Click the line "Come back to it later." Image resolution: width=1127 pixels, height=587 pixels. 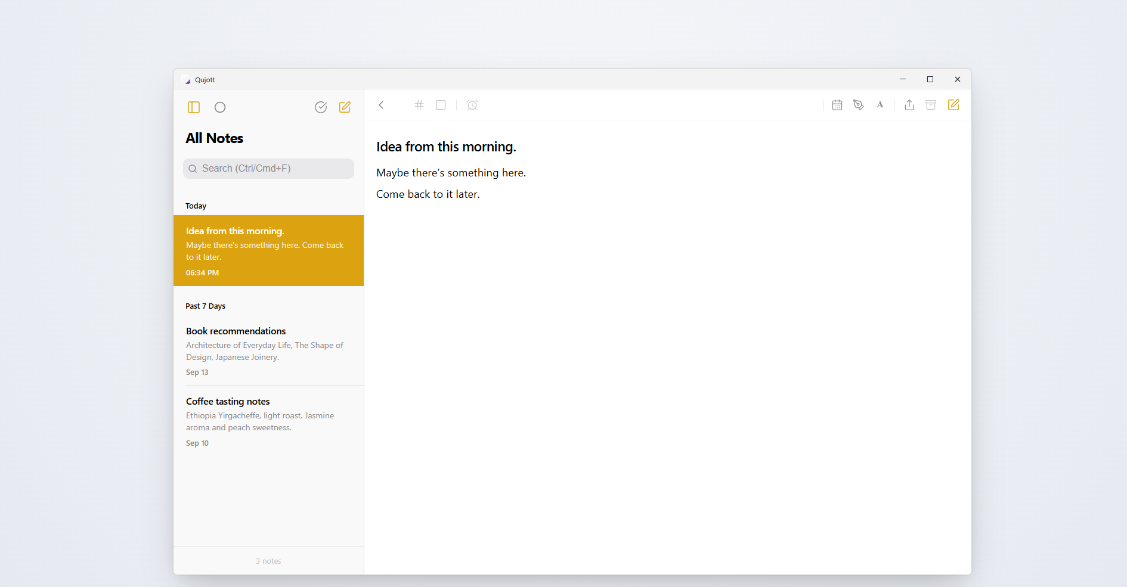428,194
